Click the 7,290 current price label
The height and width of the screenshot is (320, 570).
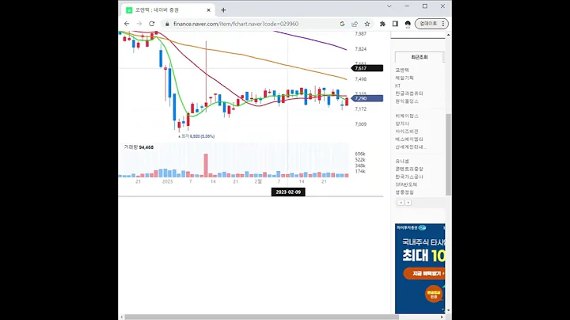(x=367, y=98)
